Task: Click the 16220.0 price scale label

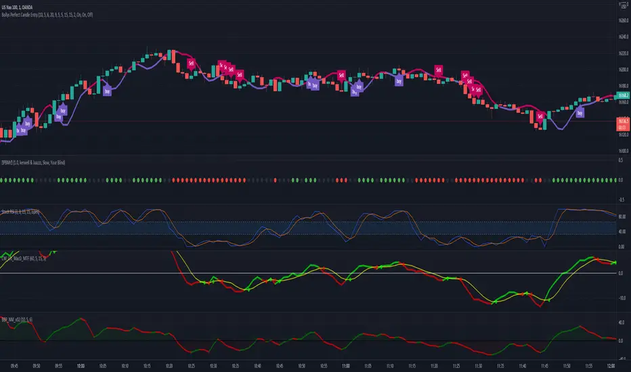Action: point(623,53)
